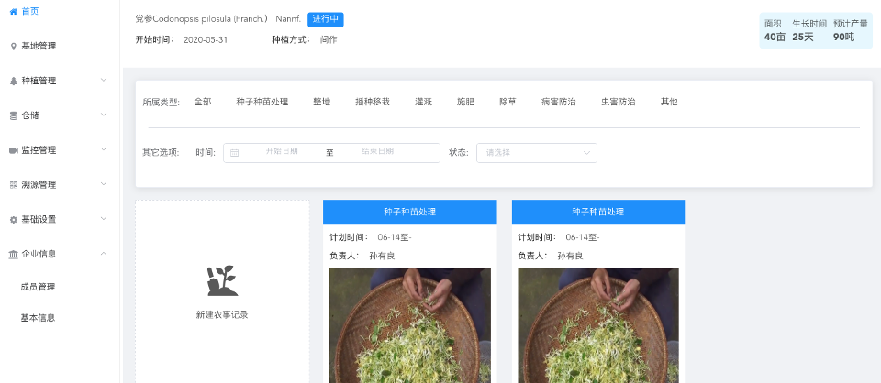The width and height of the screenshot is (881, 383).
Task: Click the calendar icon in date range field
Action: (x=234, y=152)
